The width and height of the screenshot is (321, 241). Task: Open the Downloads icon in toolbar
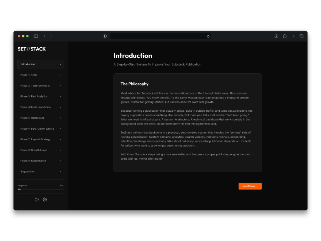tap(276, 36)
